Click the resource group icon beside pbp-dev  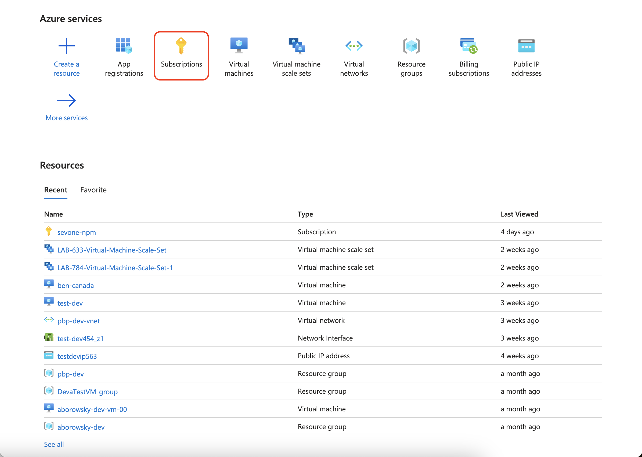click(x=49, y=373)
